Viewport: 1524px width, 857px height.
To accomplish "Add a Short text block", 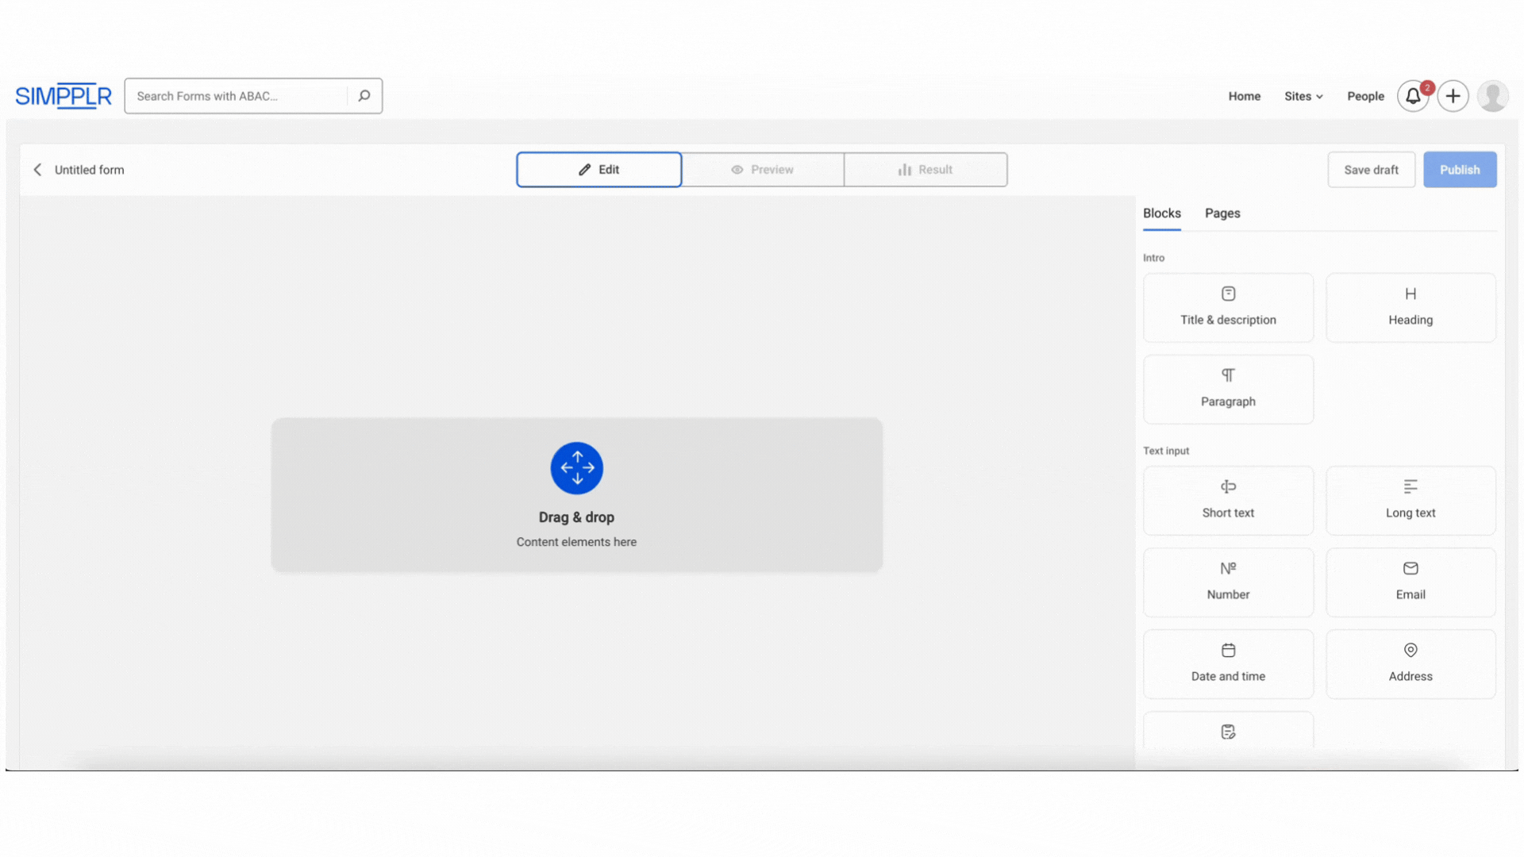I will (1228, 501).
